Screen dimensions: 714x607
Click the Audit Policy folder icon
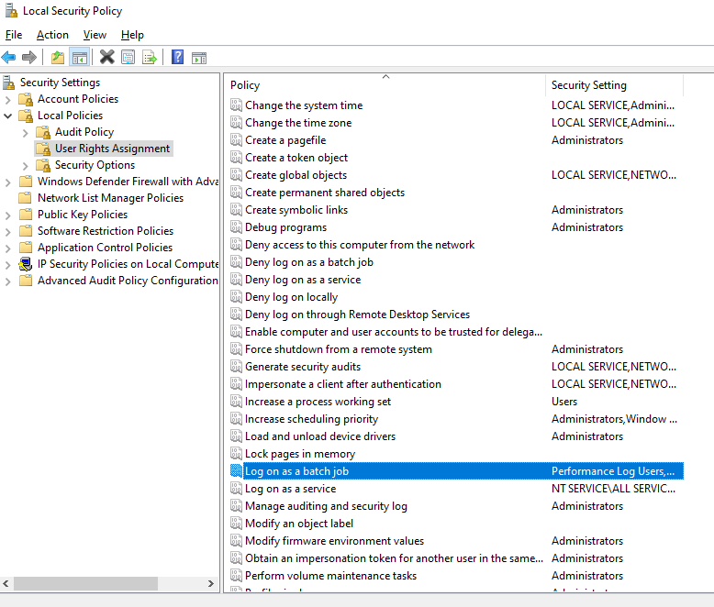point(43,132)
